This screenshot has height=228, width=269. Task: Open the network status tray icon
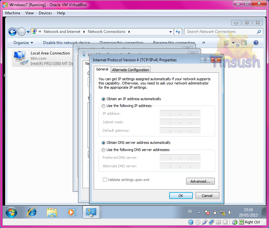coord(223,212)
